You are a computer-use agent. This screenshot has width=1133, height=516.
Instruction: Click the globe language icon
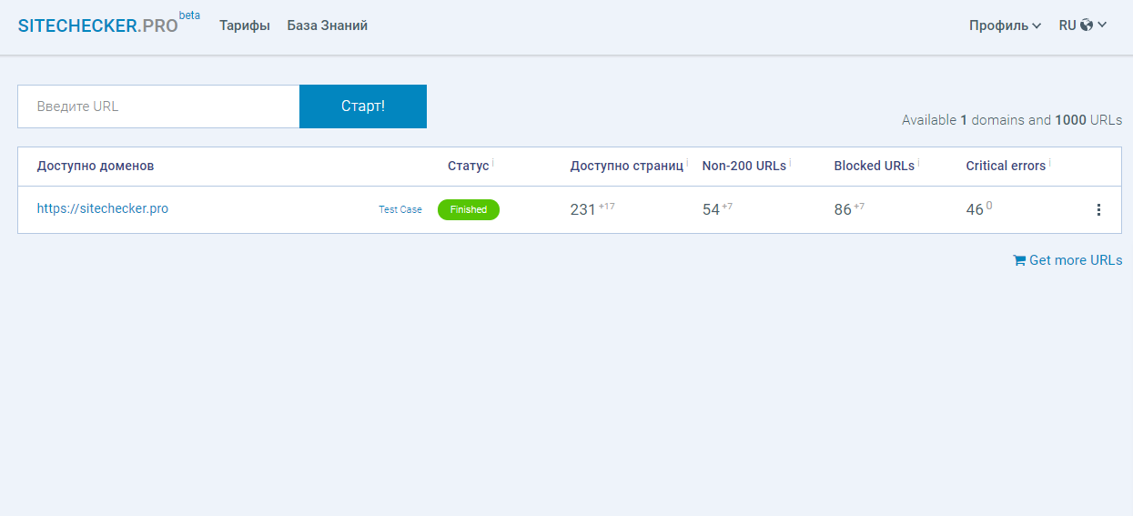[1086, 25]
